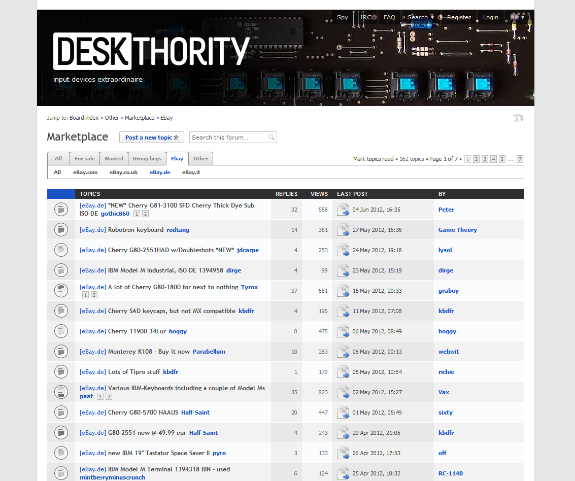575x481 pixels.
Task: Click the topic icon beside Robotron keyboard
Action: 61,229
